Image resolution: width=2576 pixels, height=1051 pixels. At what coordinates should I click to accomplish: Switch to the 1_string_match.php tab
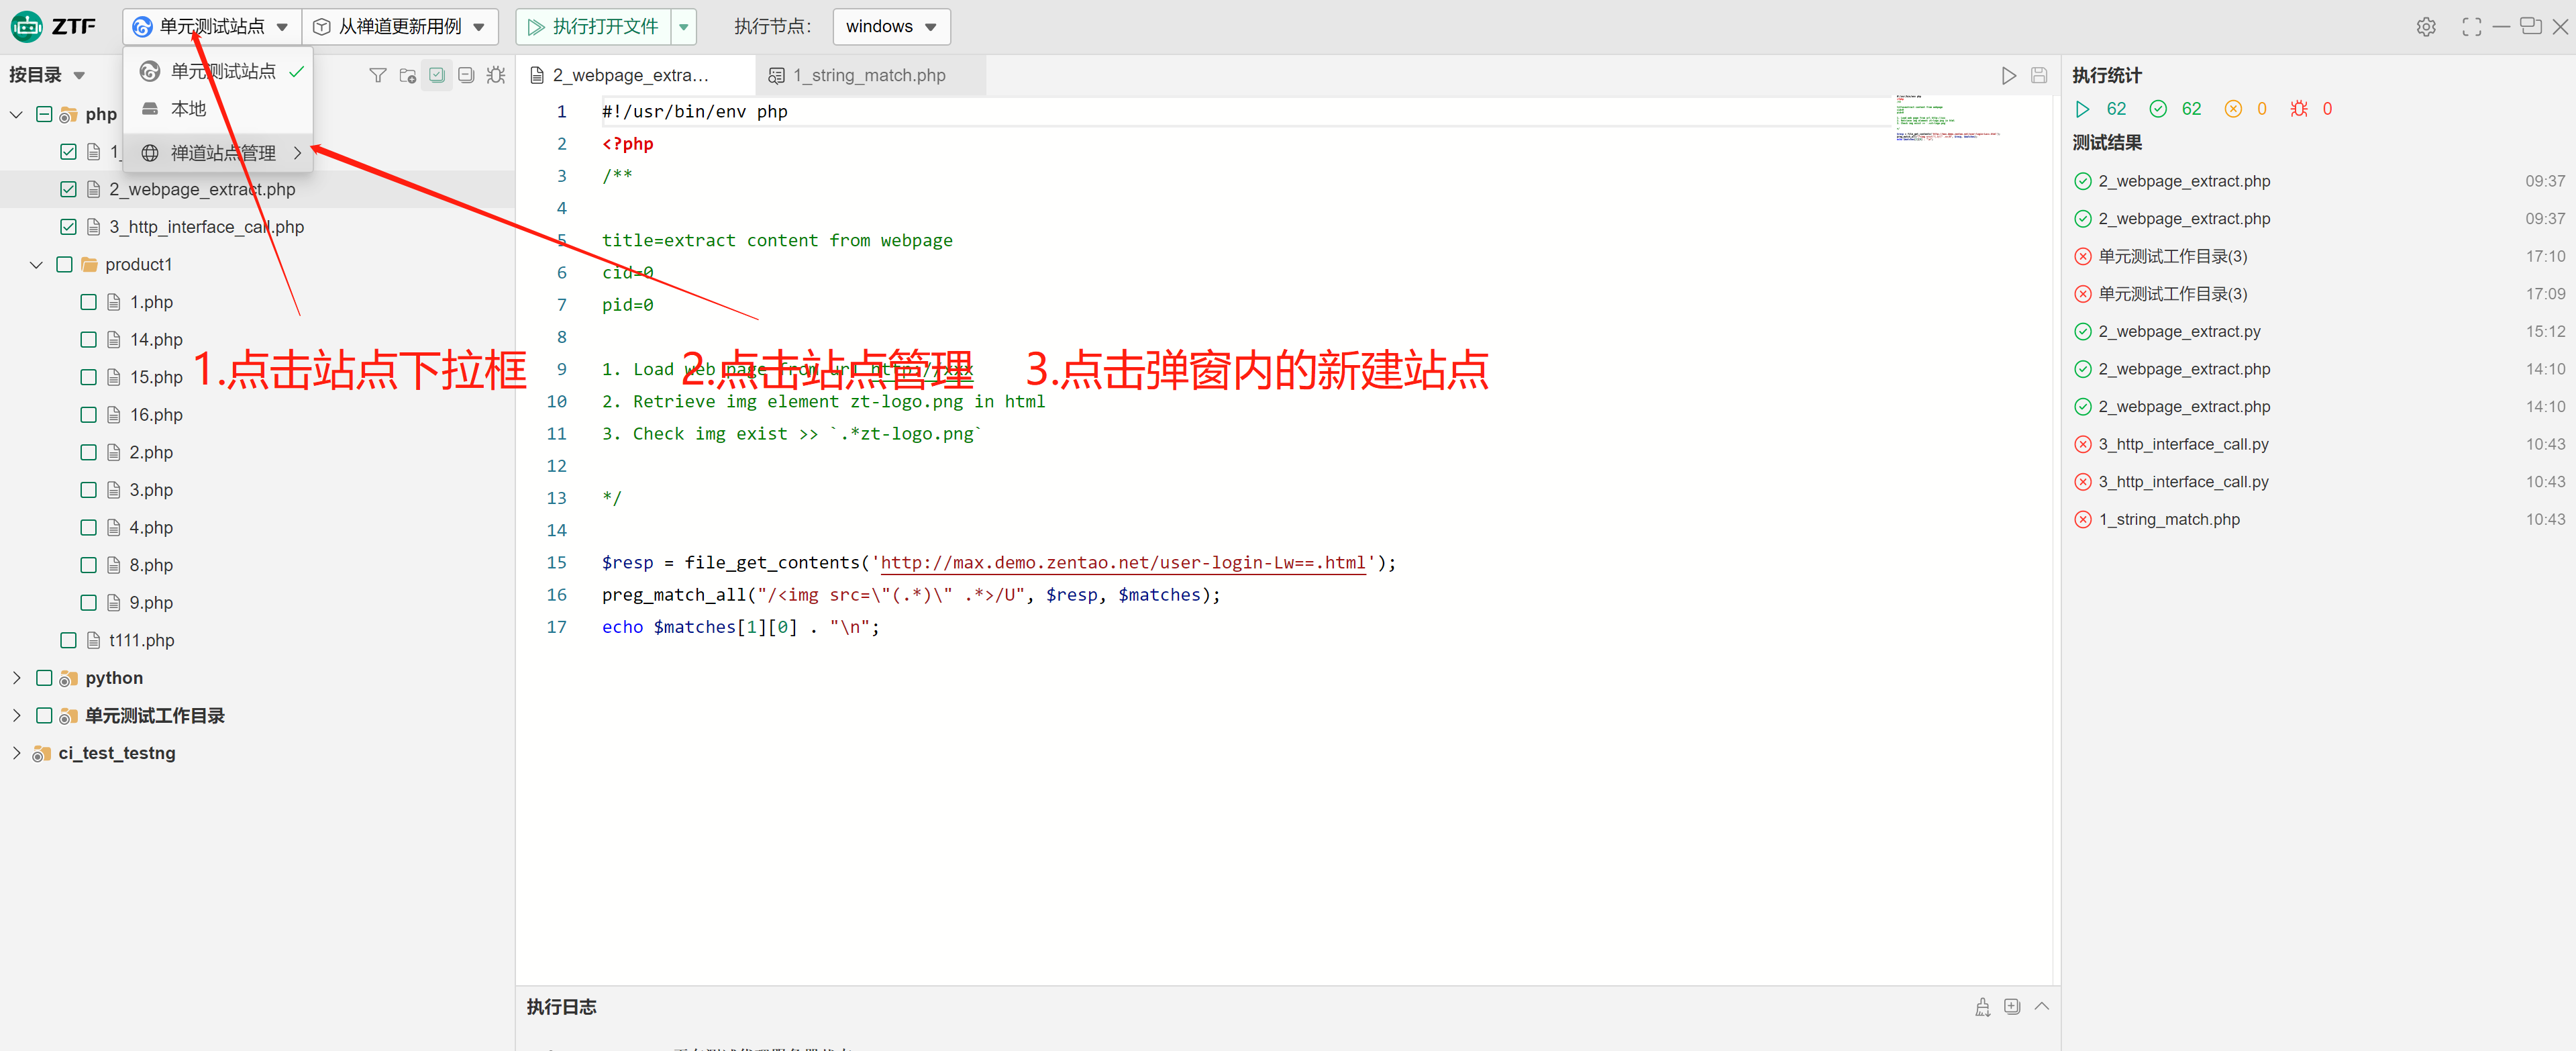868,75
